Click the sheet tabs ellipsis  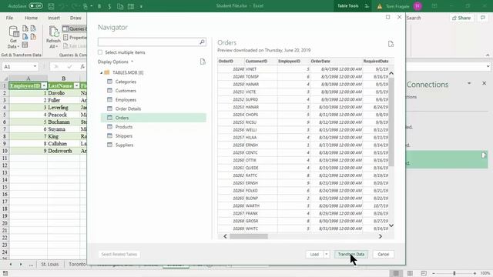(31, 265)
